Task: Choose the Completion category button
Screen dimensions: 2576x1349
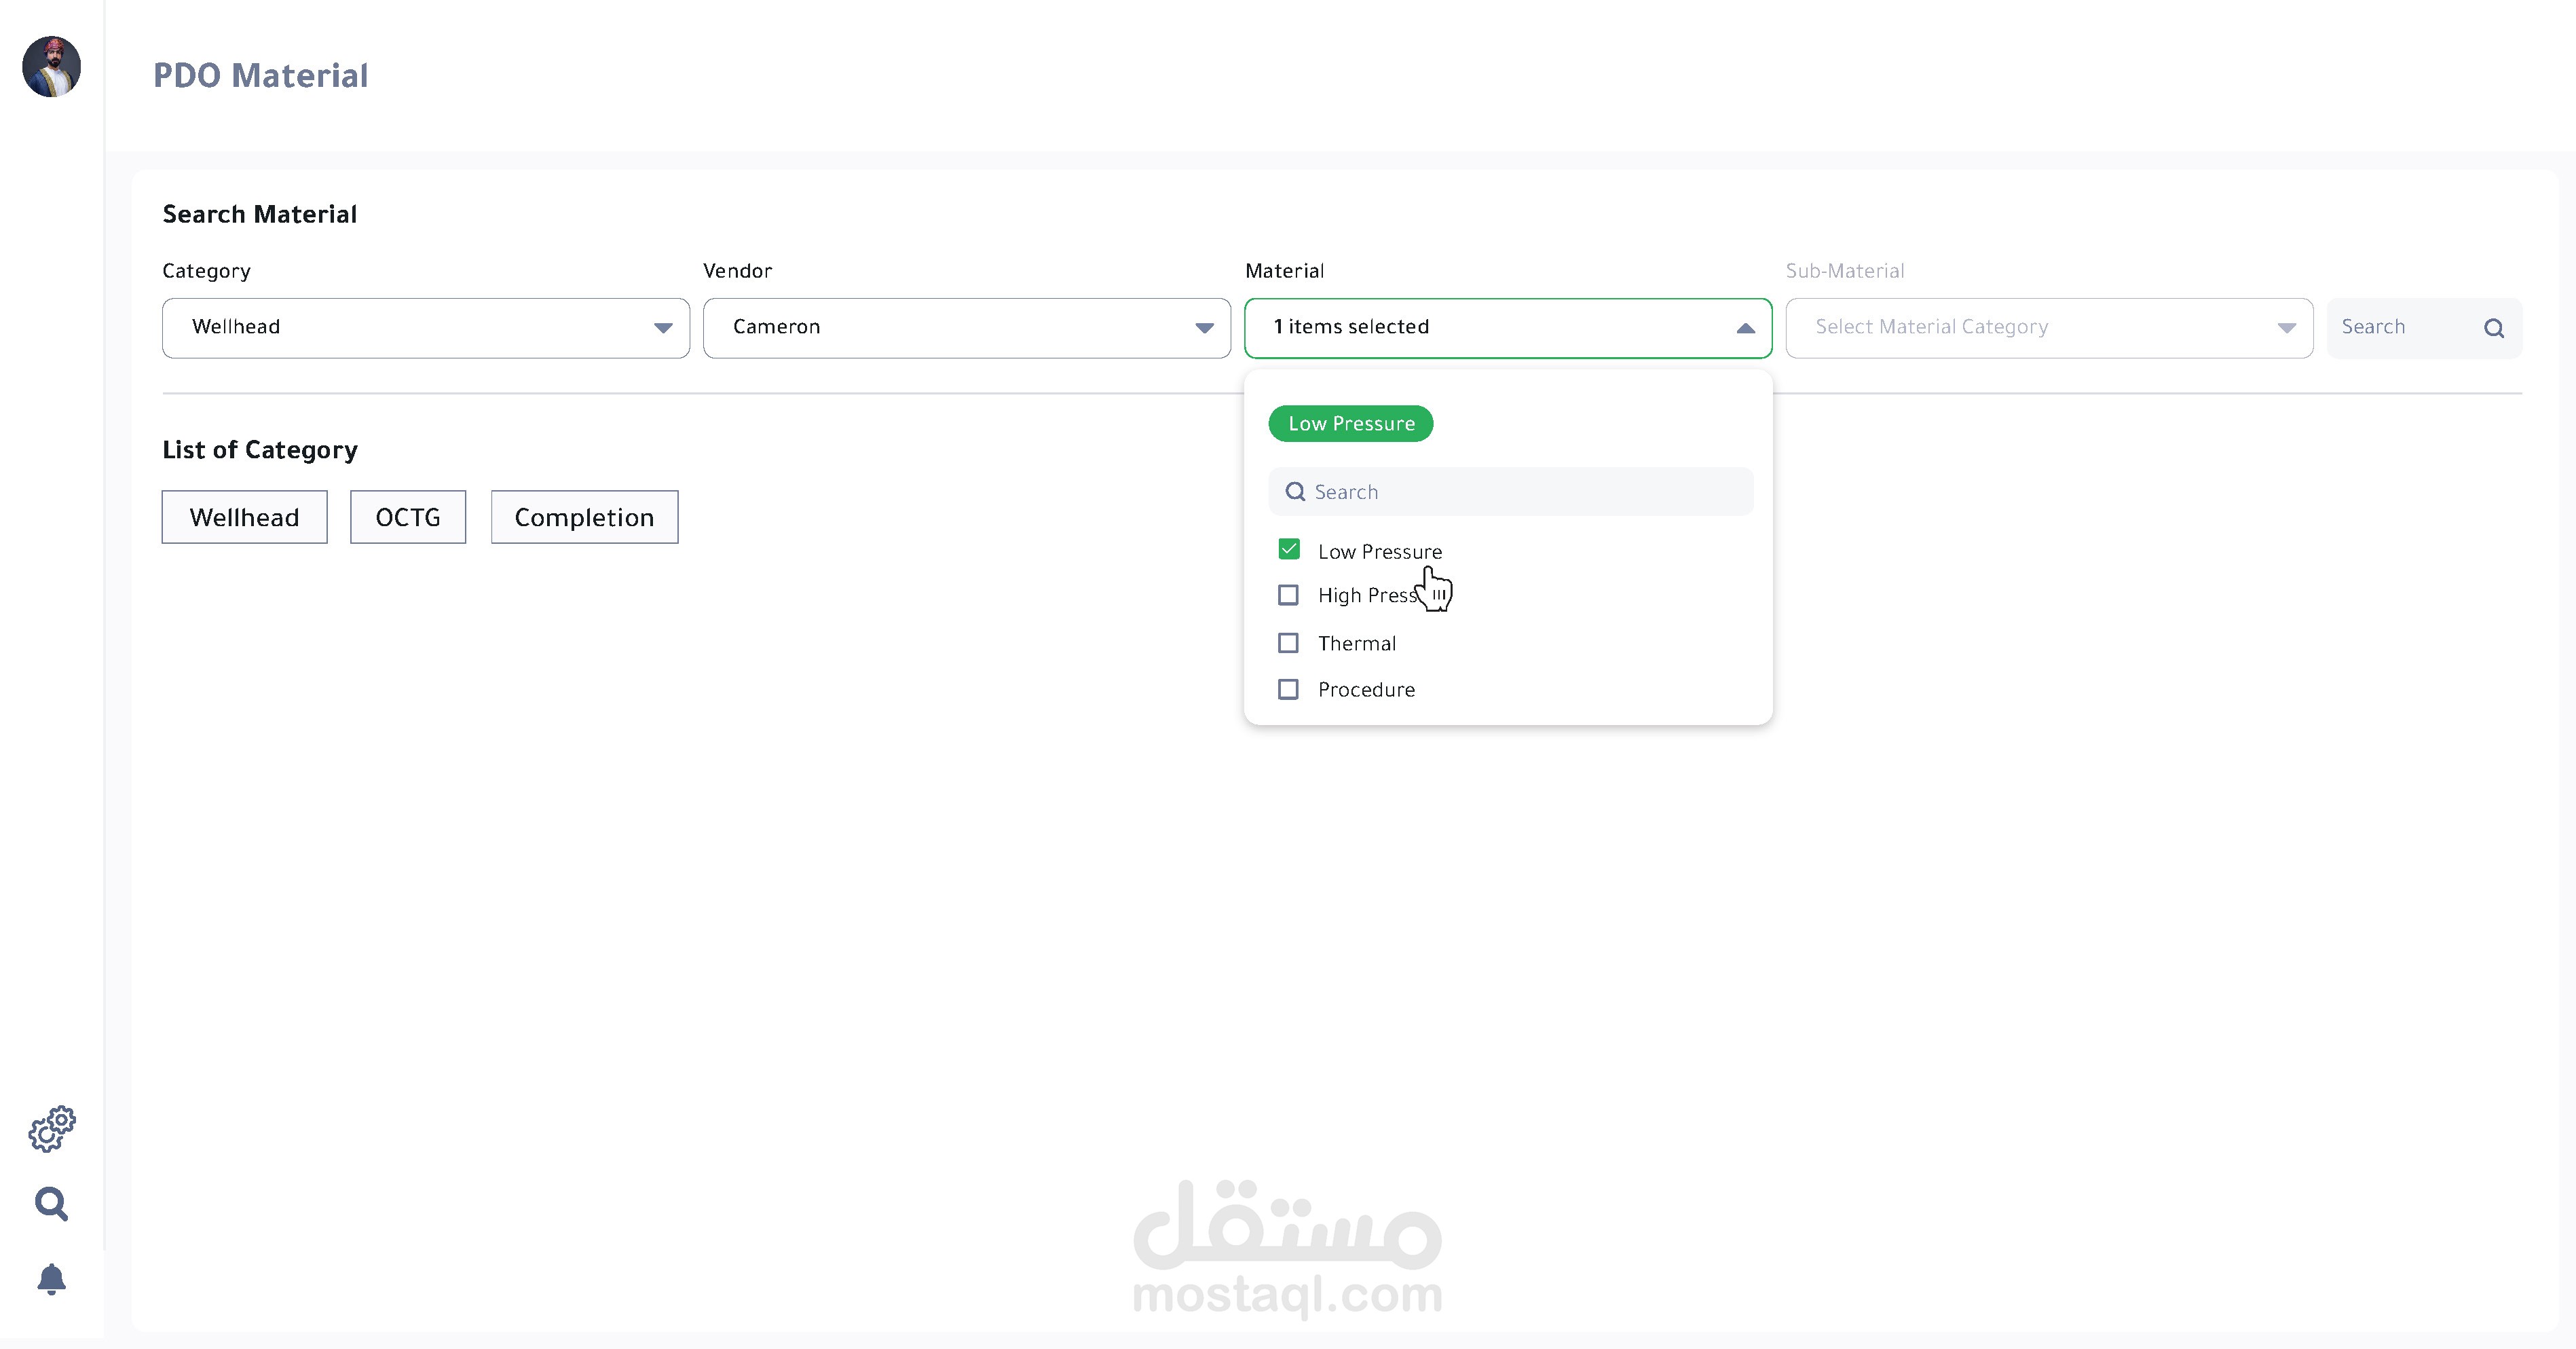Action: tap(584, 517)
